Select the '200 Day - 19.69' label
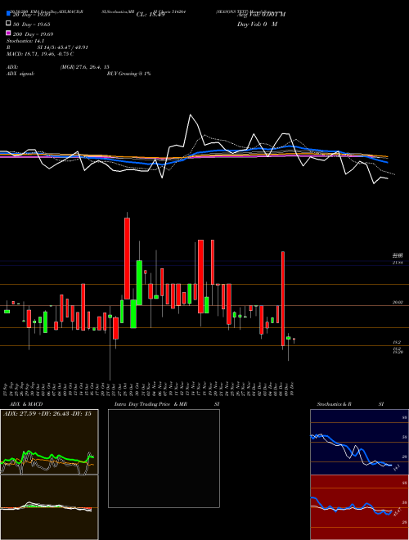The width and height of the screenshot is (409, 540). 33,34
